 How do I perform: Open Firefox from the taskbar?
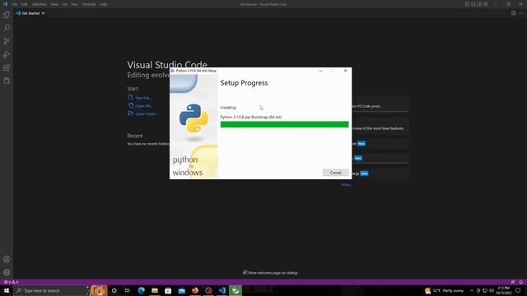195,290
